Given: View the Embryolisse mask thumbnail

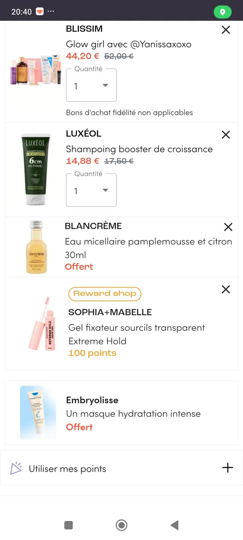Looking at the screenshot, I should [38, 412].
